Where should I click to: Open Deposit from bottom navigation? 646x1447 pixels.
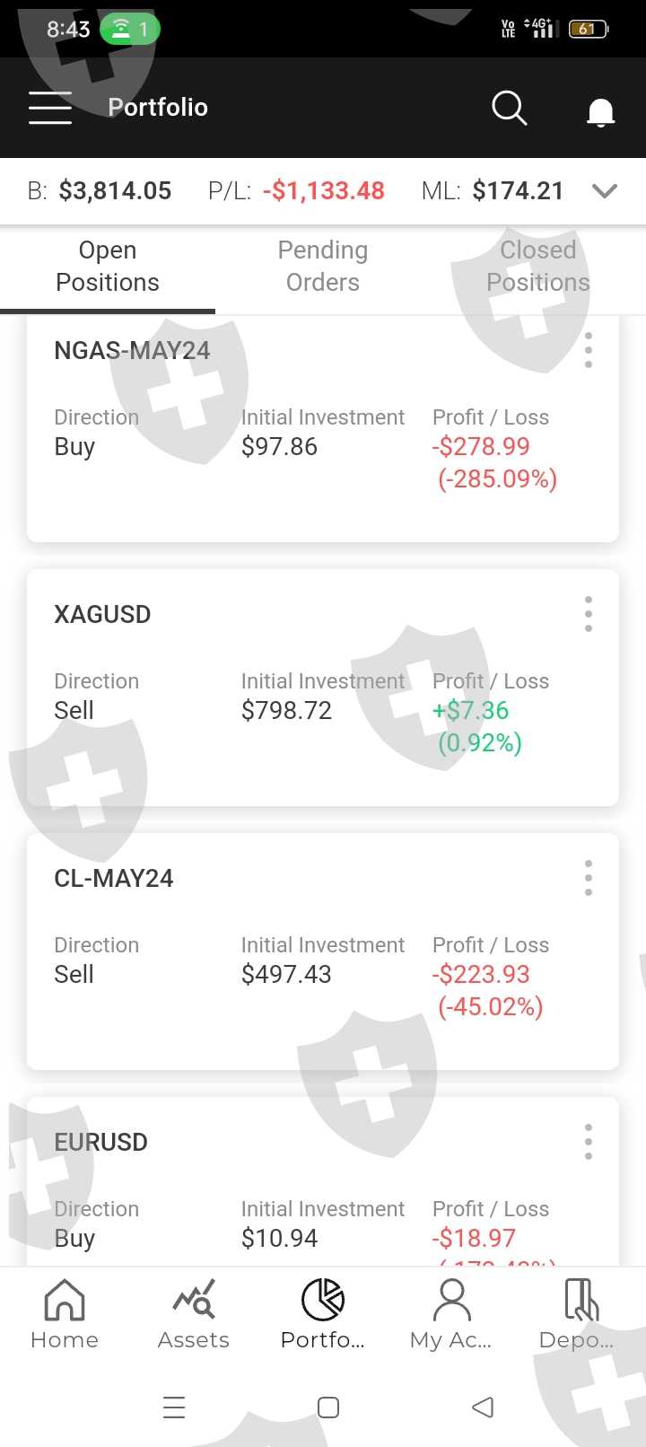click(579, 1314)
